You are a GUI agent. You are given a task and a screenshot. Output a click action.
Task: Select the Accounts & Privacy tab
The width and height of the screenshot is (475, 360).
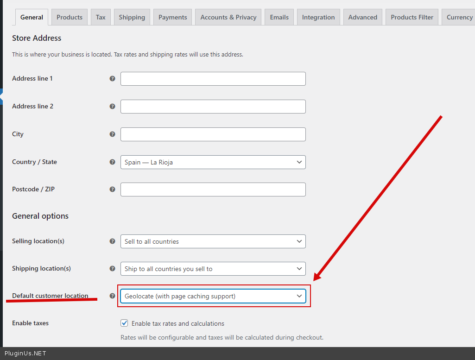click(x=228, y=17)
